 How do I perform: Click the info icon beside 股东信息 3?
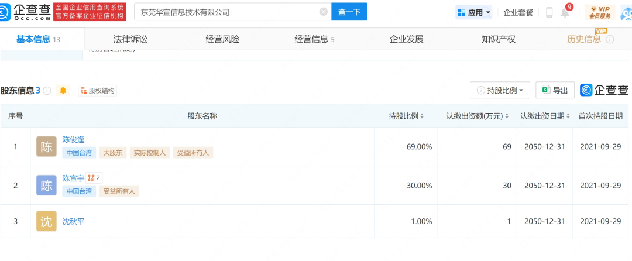coord(47,91)
